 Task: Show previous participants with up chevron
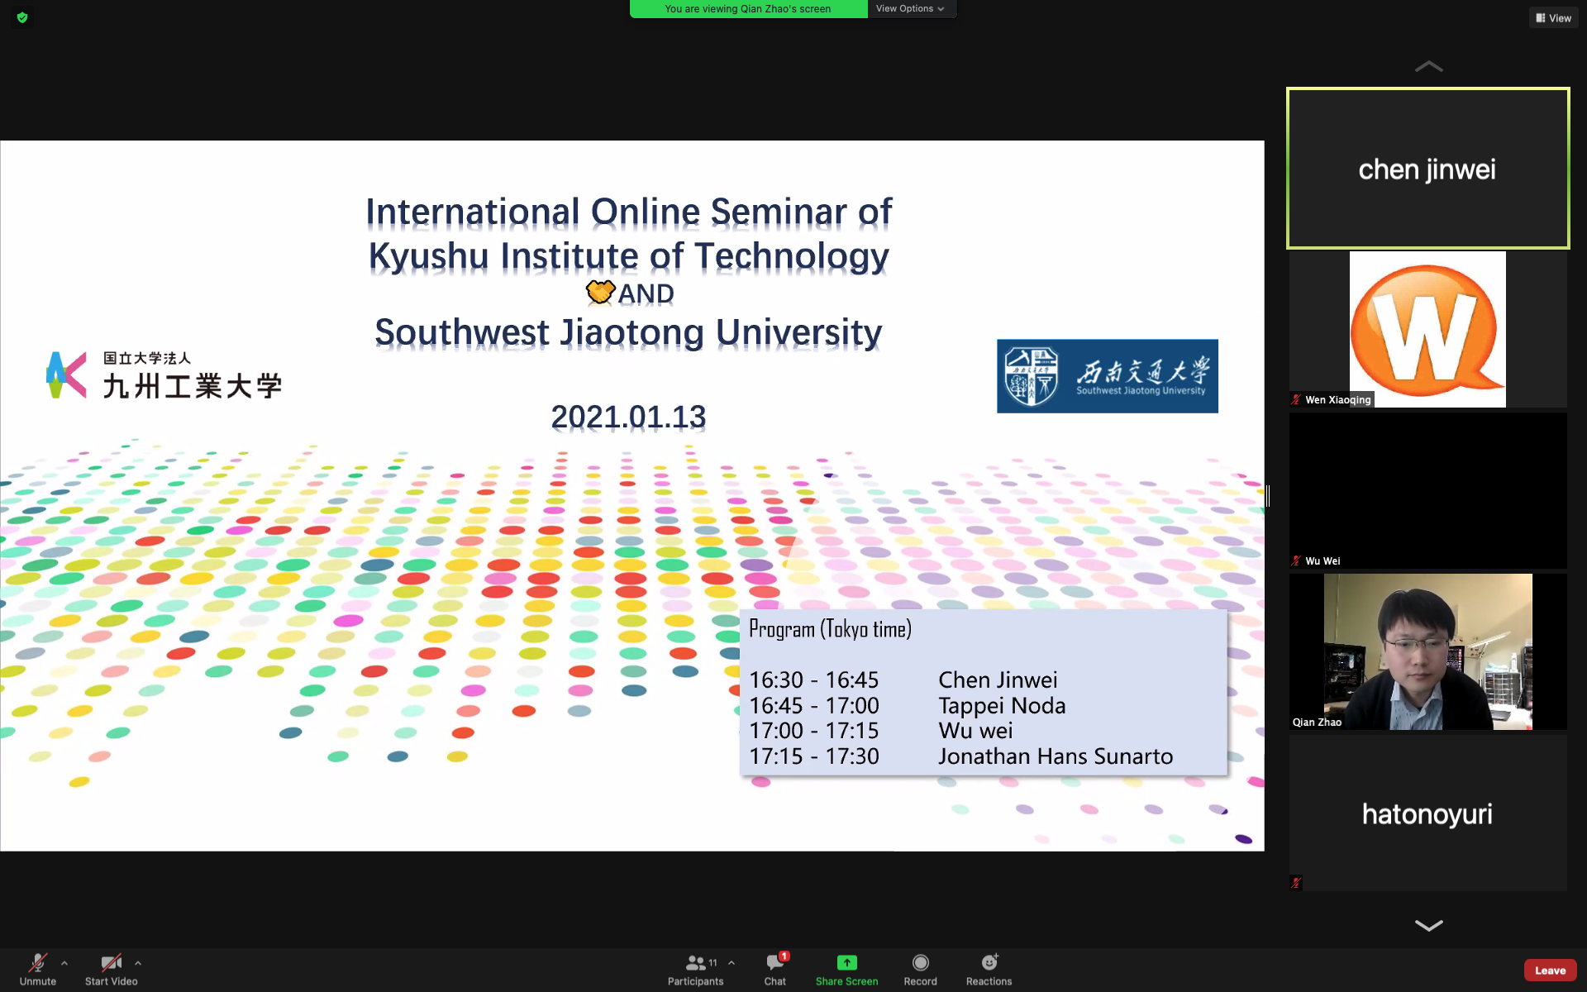click(x=1428, y=66)
